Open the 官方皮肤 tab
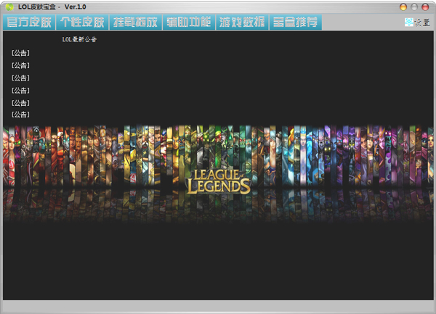This screenshot has height=314, width=436. tap(29, 22)
